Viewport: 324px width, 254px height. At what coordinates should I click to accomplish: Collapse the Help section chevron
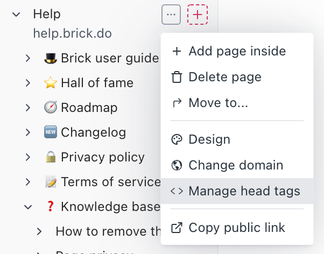tap(16, 15)
